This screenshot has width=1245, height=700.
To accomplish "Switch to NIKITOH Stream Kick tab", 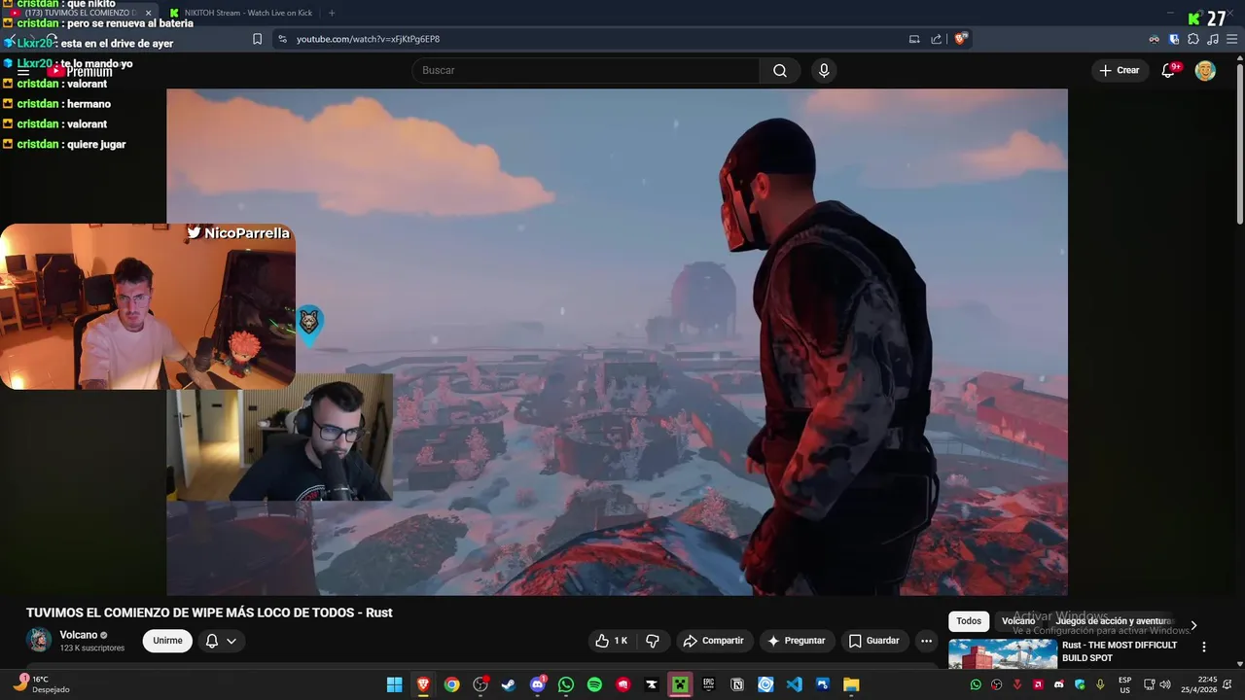I will pos(242,13).
